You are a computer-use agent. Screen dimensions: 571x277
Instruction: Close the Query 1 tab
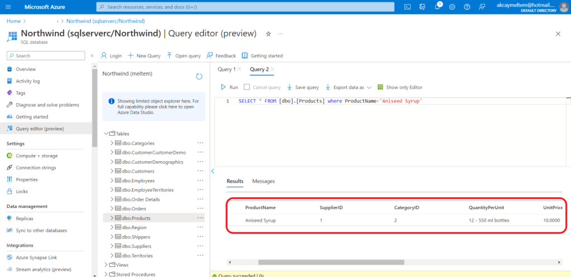(239, 70)
